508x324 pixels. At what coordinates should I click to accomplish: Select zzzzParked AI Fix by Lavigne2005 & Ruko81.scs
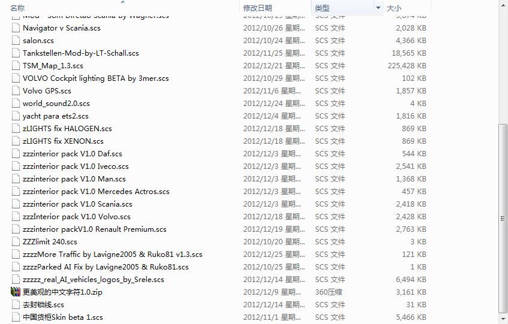click(105, 267)
